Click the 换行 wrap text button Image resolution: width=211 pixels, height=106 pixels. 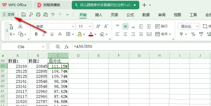pyautogui.click(x=161, y=26)
